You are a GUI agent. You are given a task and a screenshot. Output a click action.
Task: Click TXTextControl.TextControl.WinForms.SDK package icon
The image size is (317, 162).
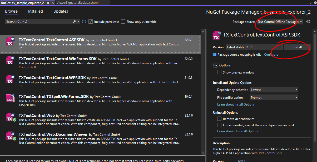(10, 60)
